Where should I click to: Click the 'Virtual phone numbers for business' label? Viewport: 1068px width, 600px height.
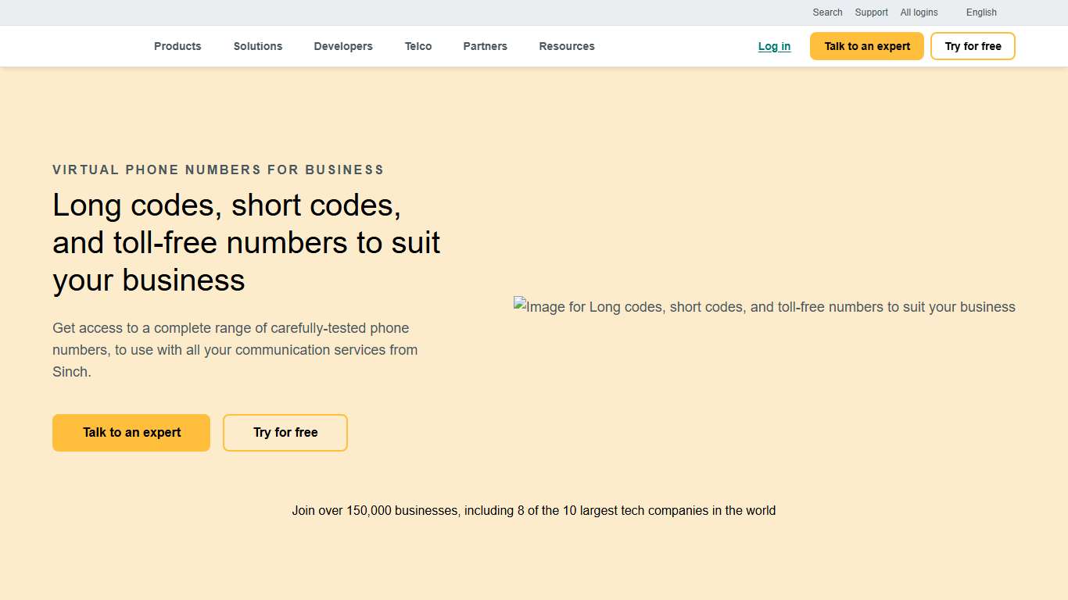coord(218,170)
